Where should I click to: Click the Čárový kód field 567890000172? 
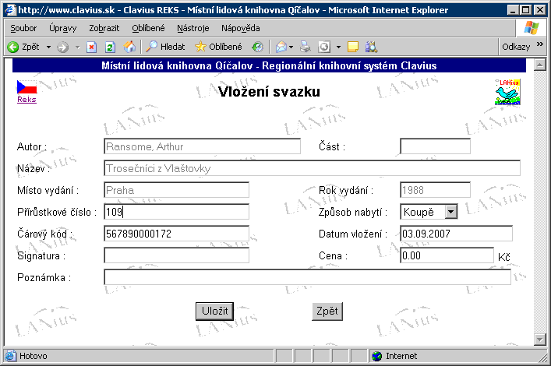pyautogui.click(x=176, y=234)
